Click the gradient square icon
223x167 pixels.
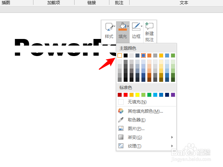point(121,137)
